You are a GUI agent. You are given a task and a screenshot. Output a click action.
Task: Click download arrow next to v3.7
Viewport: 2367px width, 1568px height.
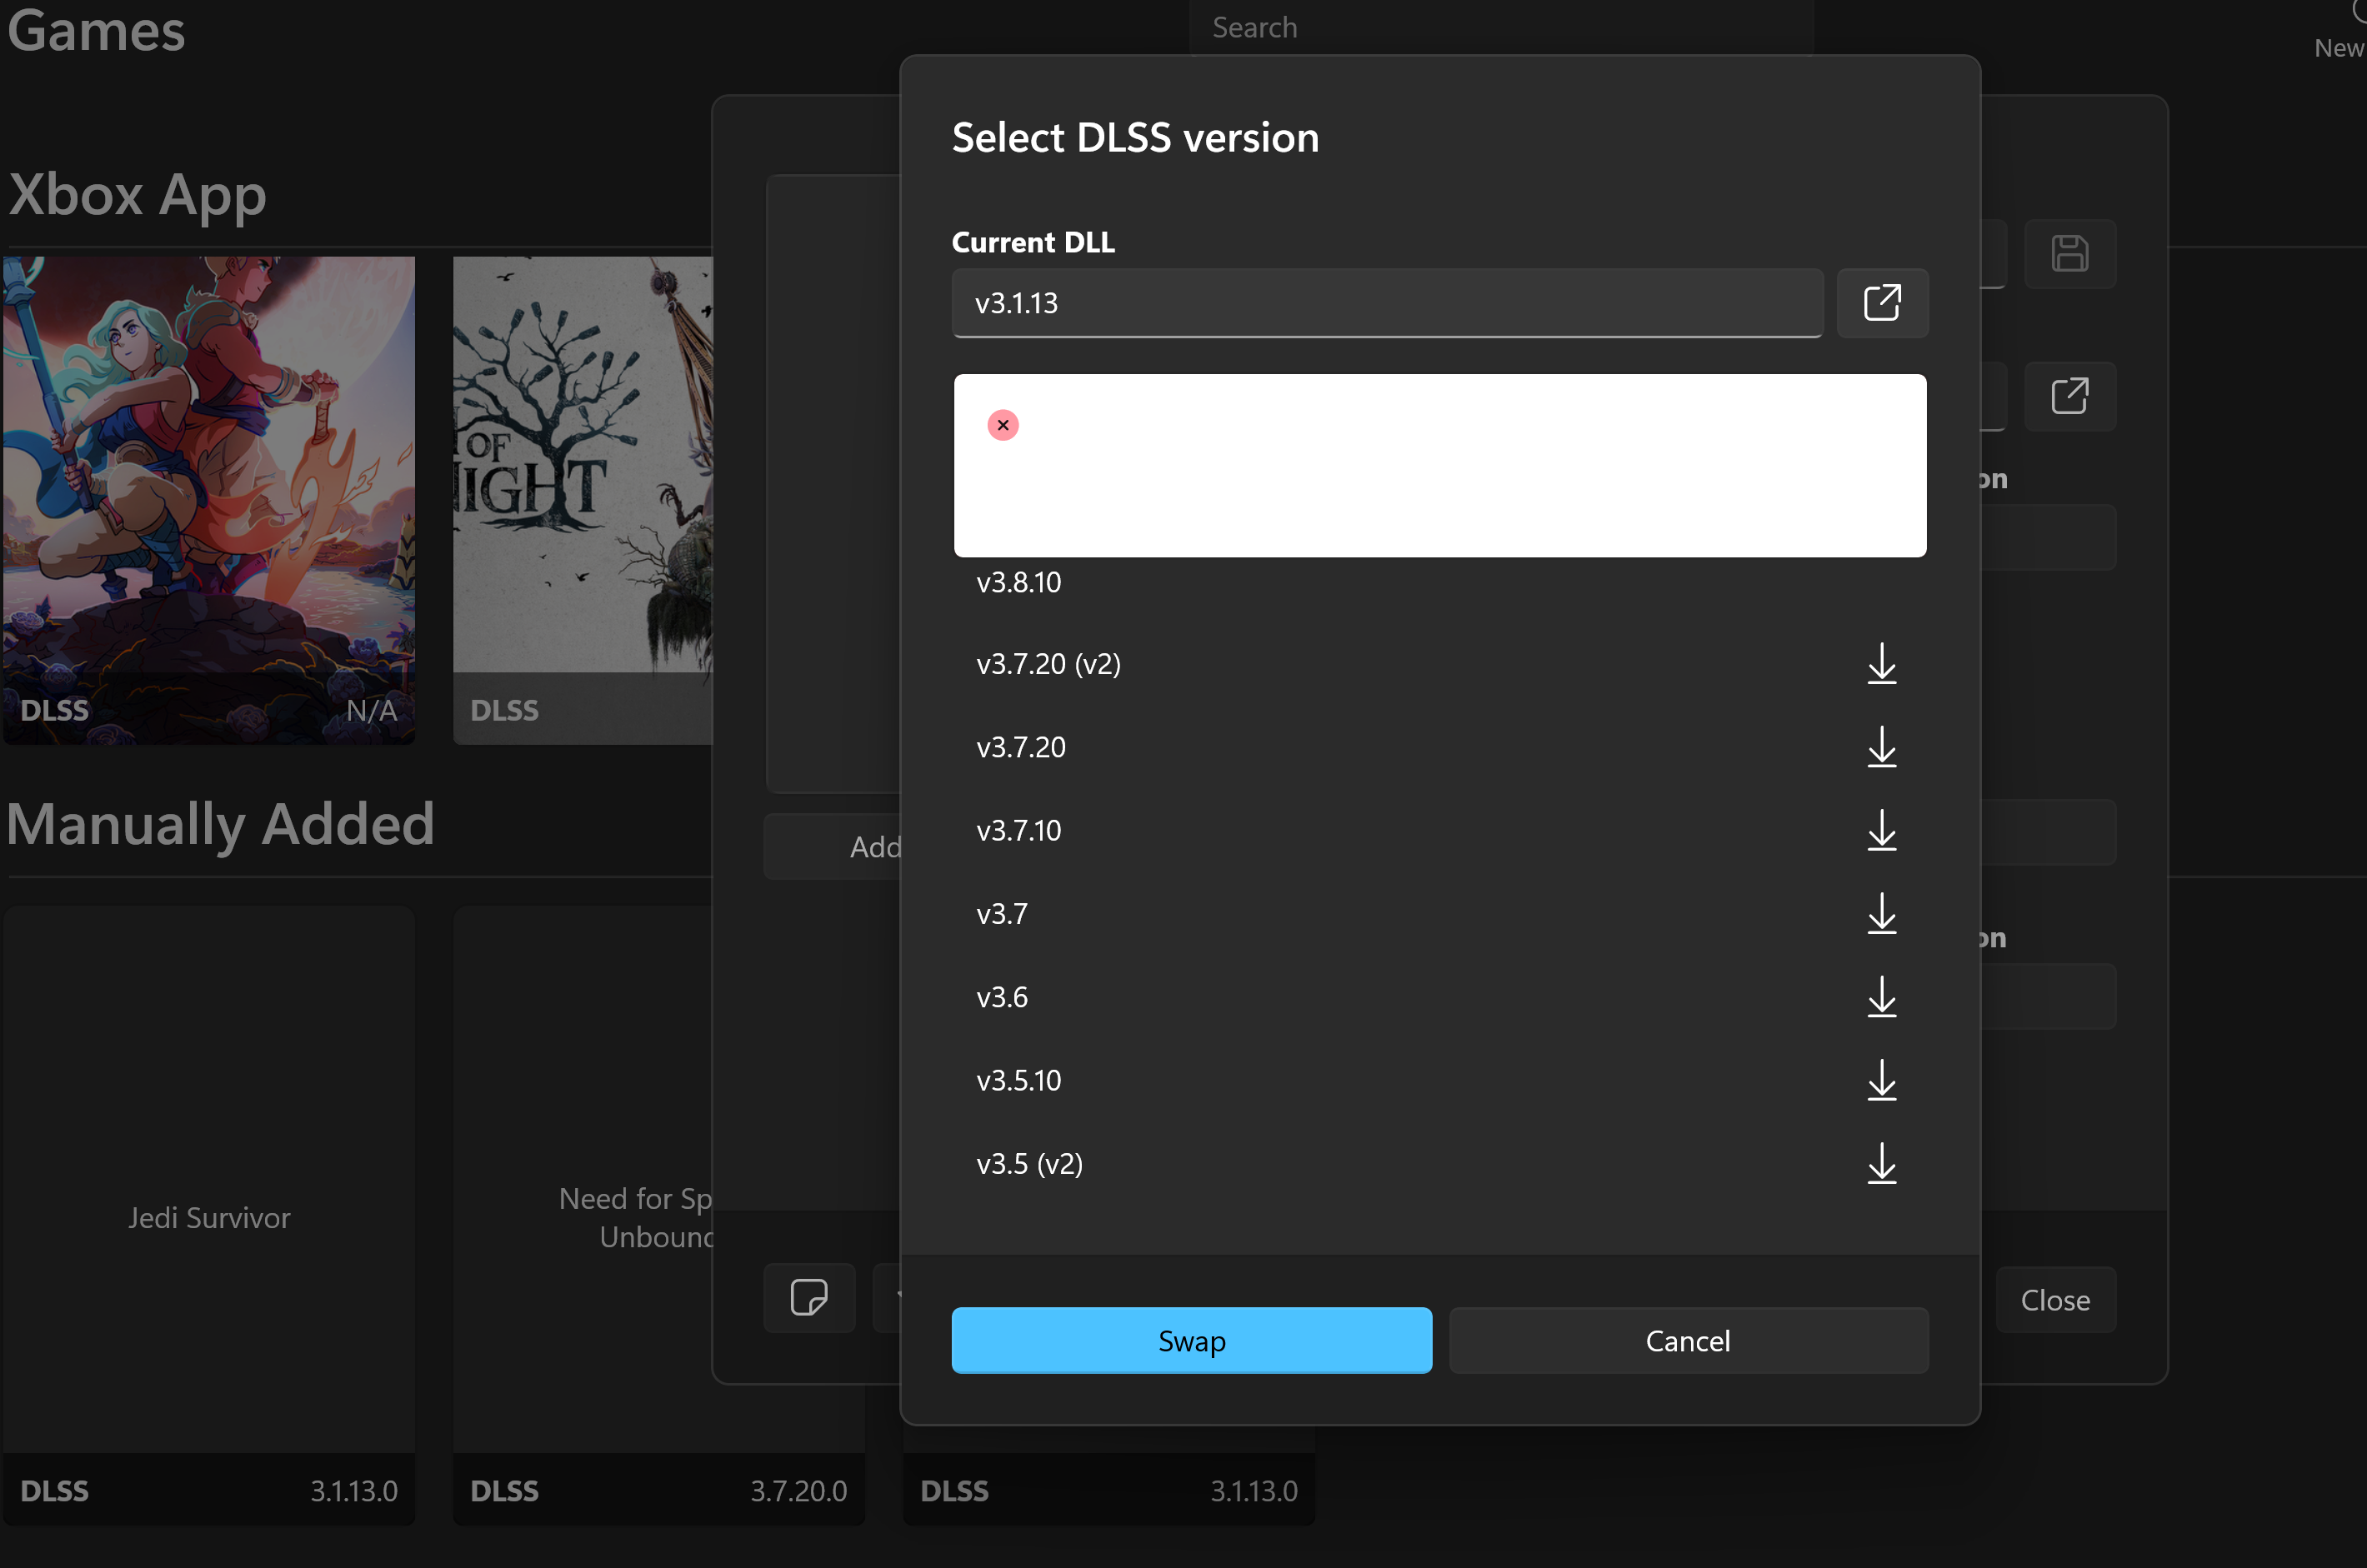point(1881,913)
